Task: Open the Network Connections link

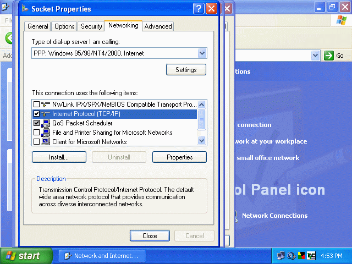Action: point(274,216)
